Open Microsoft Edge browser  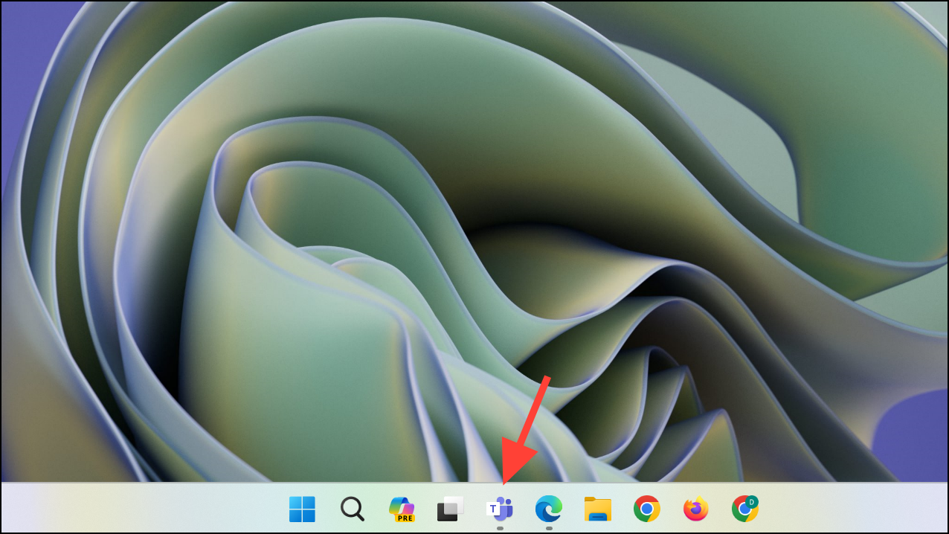(x=549, y=509)
